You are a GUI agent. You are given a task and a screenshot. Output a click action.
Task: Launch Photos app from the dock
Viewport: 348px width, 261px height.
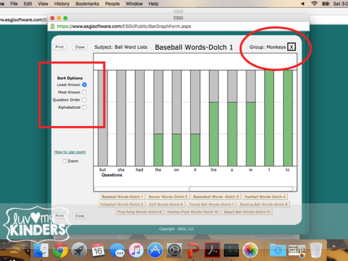[x=250, y=250]
